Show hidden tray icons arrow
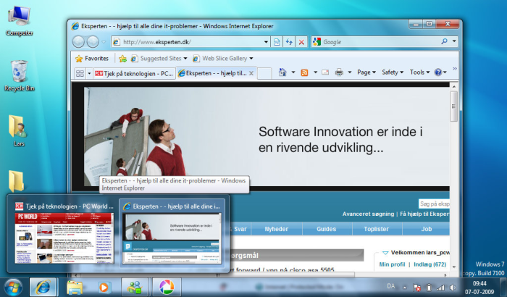The image size is (507, 297). [404, 287]
